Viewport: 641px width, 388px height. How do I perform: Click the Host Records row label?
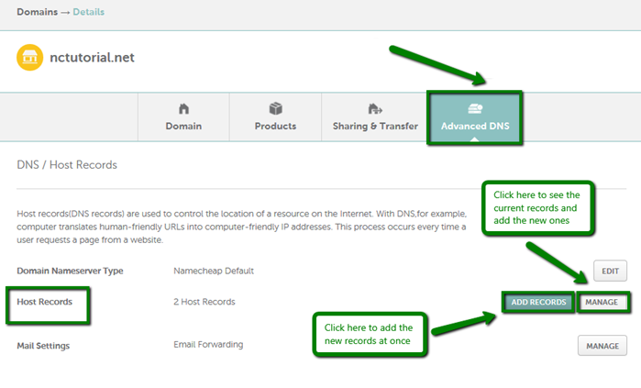click(44, 302)
